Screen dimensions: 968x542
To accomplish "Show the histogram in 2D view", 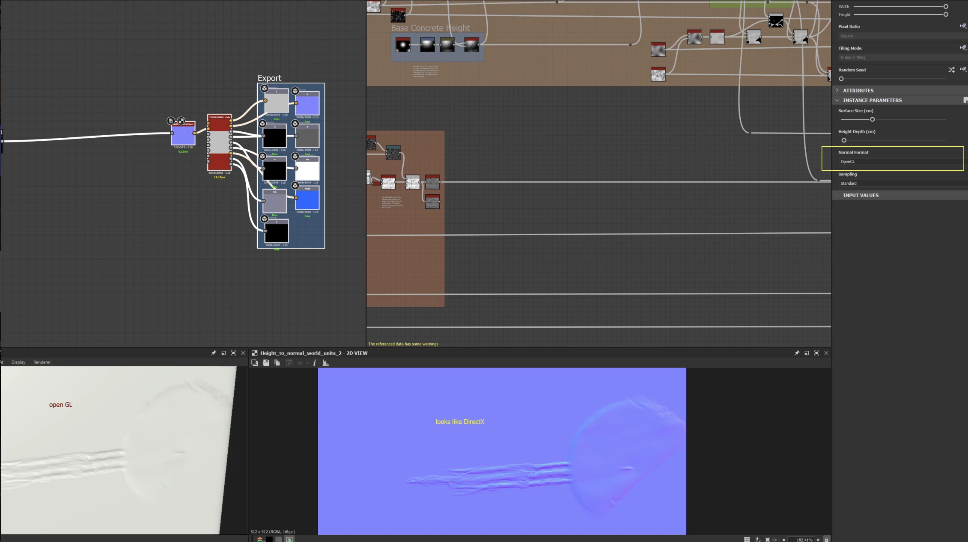I will tap(325, 363).
